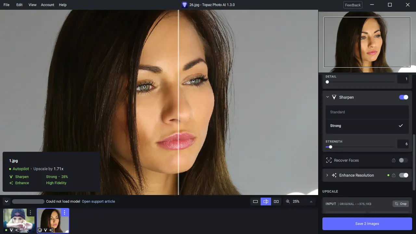The width and height of the screenshot is (416, 234).
Task: Click the Strong 28% sharpen text
Action: point(57,177)
